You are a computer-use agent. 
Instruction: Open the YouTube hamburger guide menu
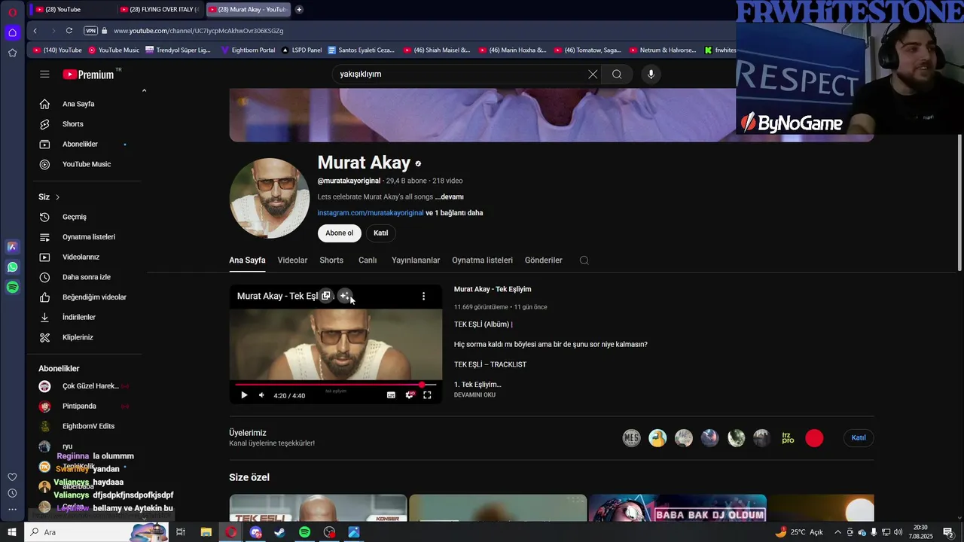point(44,74)
